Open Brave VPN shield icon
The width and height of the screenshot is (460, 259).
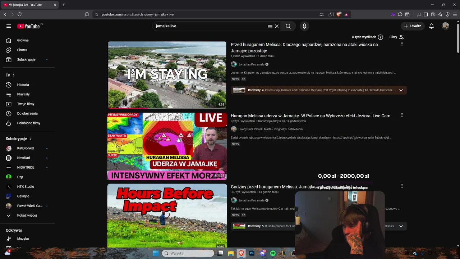click(447, 14)
